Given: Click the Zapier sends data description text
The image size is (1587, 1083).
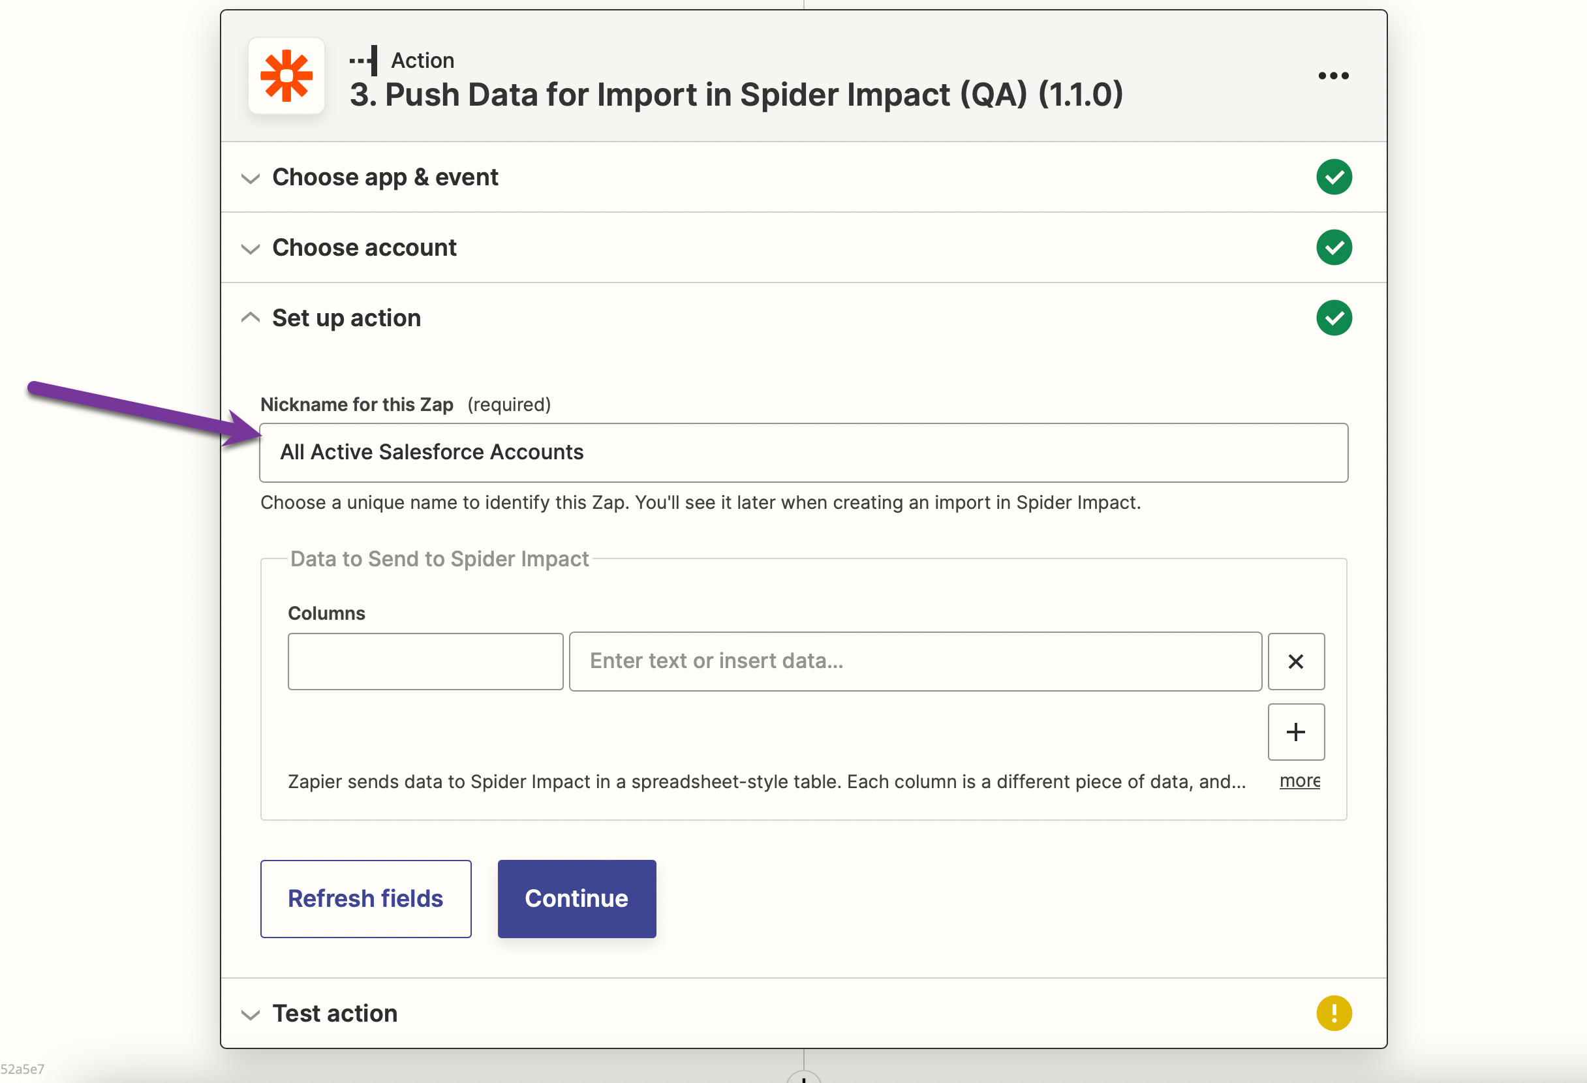Looking at the screenshot, I should tap(766, 781).
